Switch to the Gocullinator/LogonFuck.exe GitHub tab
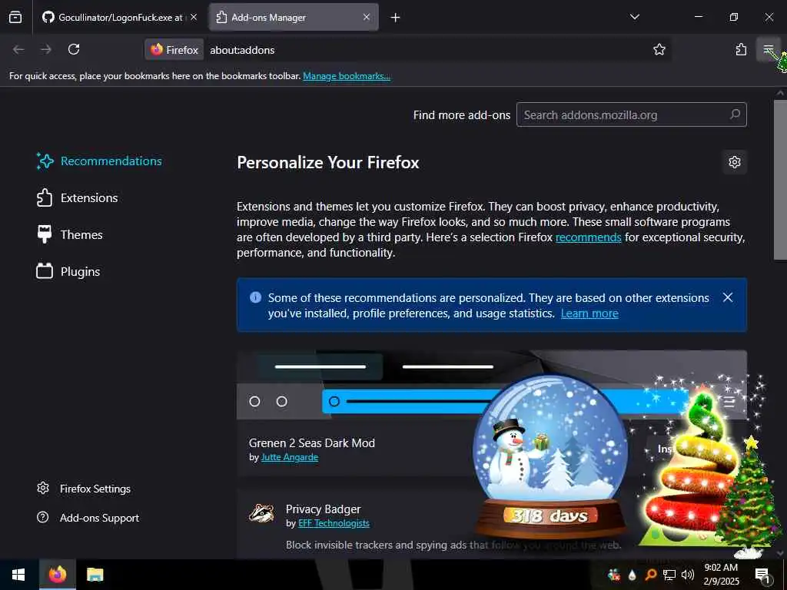 coord(119,17)
